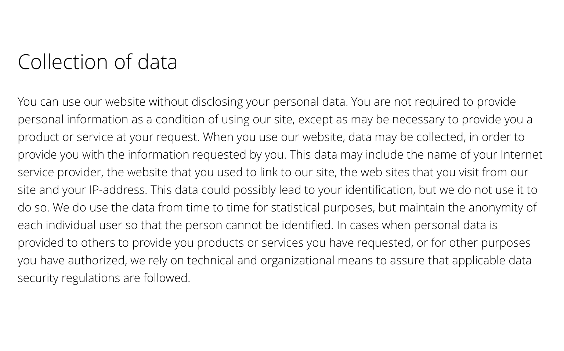
Task: Click the word 'applicable' near the paragraph's end
Action: tap(478, 260)
